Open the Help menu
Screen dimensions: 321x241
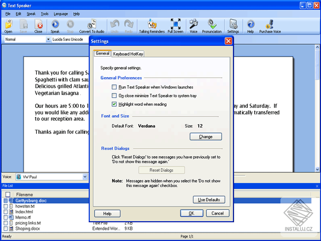[76, 14]
